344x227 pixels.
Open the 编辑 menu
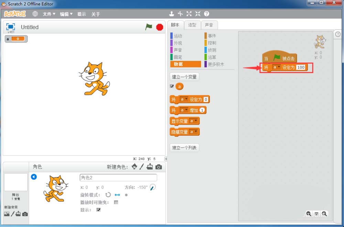[66, 14]
